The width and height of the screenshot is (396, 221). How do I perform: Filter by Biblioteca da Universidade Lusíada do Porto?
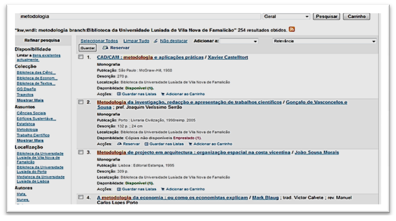(40, 169)
